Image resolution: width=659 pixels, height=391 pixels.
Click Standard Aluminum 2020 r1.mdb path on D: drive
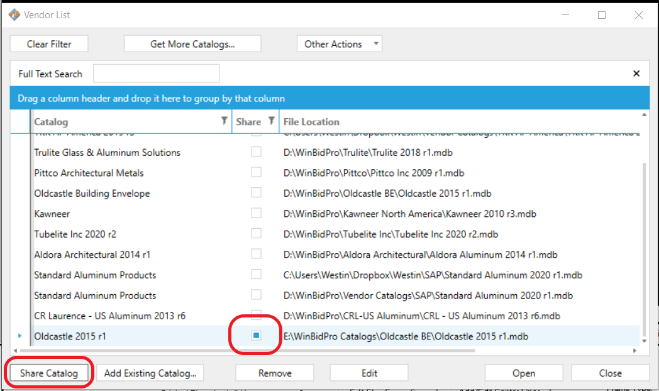428,295
